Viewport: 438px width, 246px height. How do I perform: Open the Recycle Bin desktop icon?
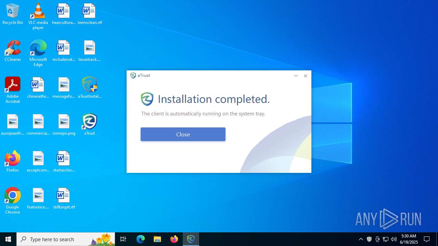13,14
